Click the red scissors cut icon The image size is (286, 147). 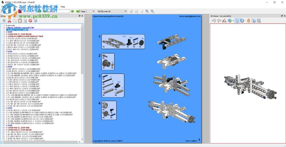tap(9, 21)
